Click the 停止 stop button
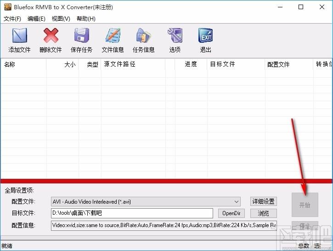The height and width of the screenshot is (251, 333). 305,226
